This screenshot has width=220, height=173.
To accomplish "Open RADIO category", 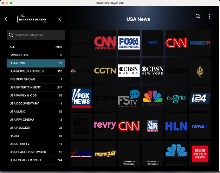I will (x=36, y=136).
